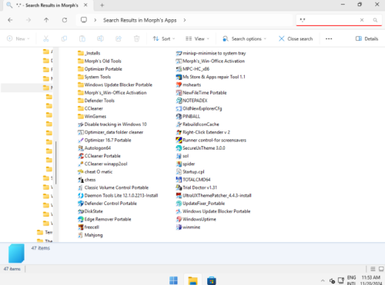The width and height of the screenshot is (385, 285).
Task: Switch to large thumbnails view icon
Action: pyautogui.click(x=381, y=269)
